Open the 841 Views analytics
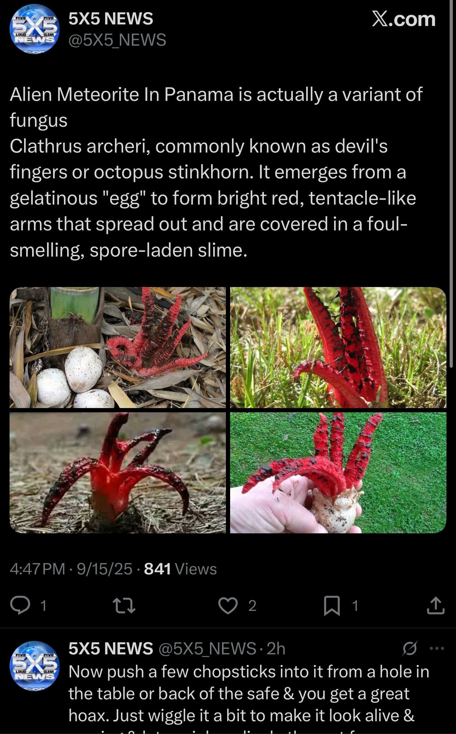The width and height of the screenshot is (456, 734). [x=180, y=569]
